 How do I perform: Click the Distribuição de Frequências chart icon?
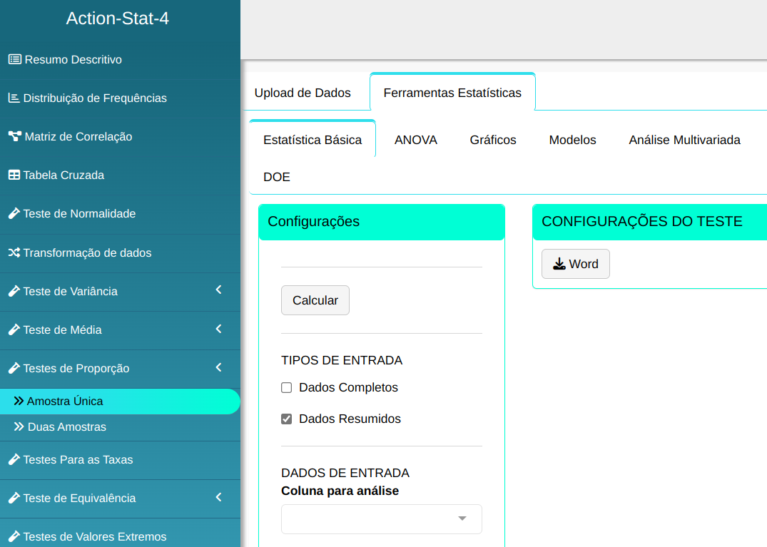coord(14,98)
